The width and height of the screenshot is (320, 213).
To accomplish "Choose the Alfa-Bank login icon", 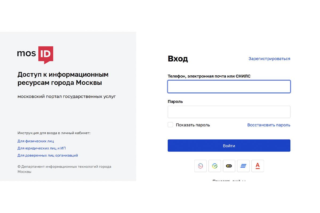I will coord(258,166).
